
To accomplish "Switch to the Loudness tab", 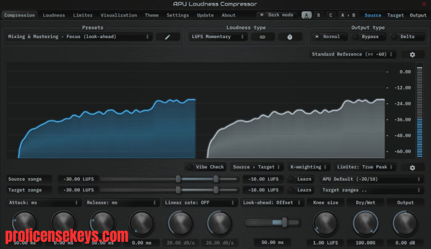I will click(x=54, y=15).
